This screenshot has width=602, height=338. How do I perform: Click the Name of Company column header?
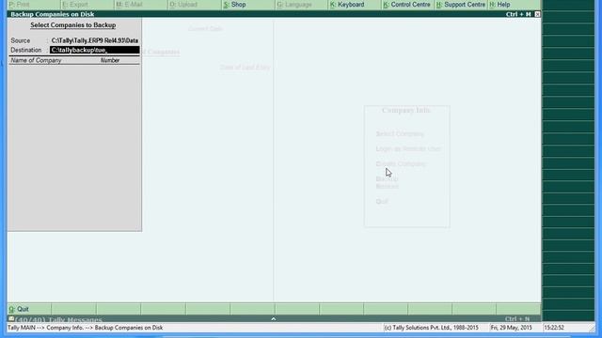pyautogui.click(x=36, y=60)
